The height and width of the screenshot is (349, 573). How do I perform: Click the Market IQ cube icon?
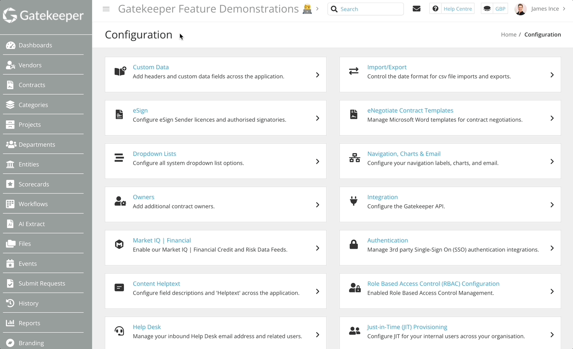pyautogui.click(x=119, y=244)
